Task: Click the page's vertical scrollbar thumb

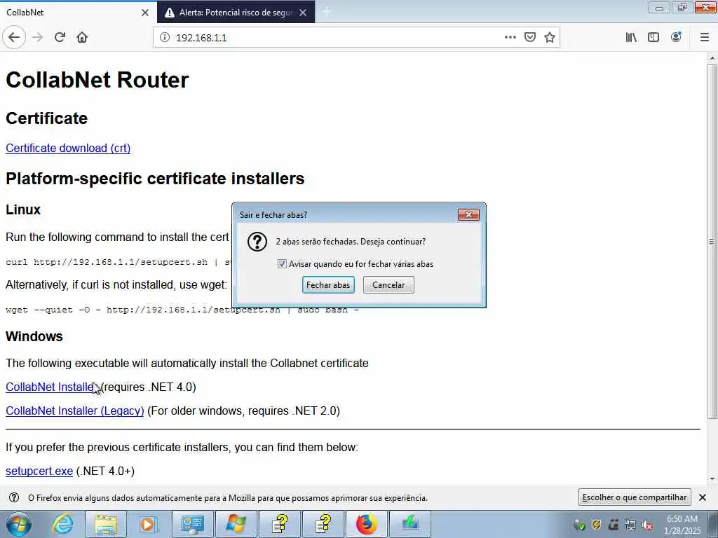Action: click(x=712, y=242)
